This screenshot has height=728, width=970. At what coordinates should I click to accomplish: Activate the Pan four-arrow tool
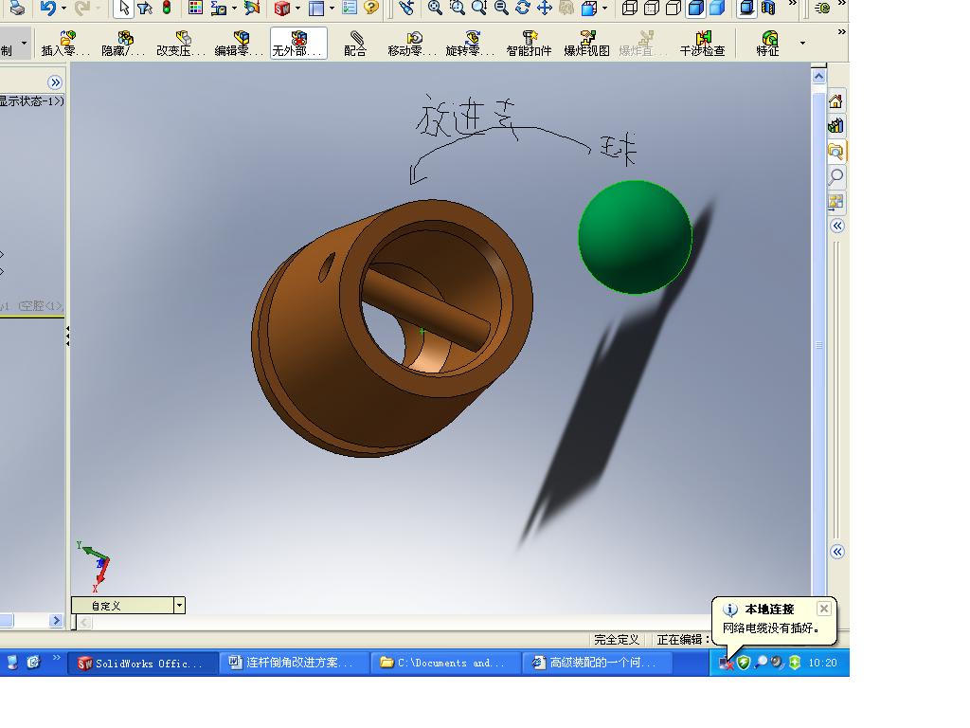pyautogui.click(x=545, y=8)
